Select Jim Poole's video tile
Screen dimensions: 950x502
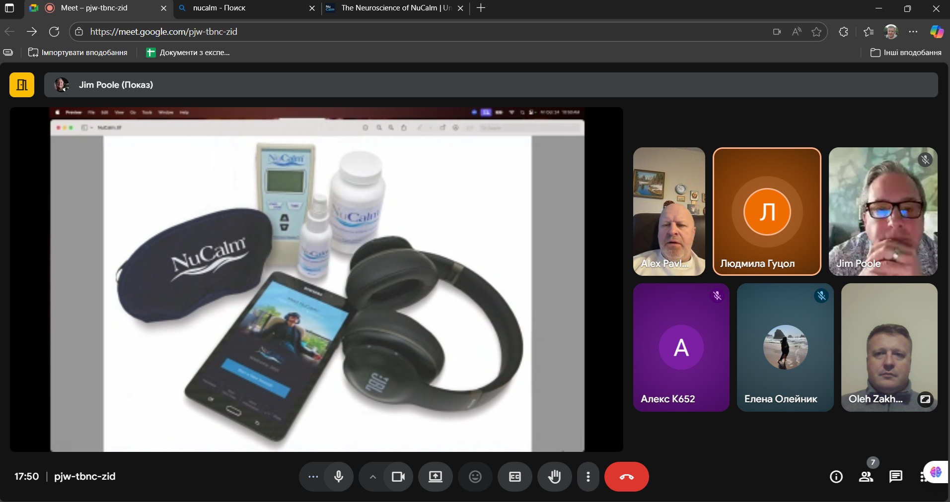[x=882, y=211]
